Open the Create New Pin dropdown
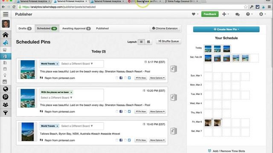 pyautogui.click(x=226, y=29)
